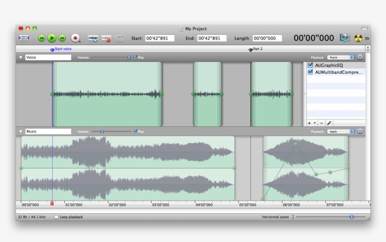Remove effect with the minus button
386x242 pixels.
click(321, 123)
